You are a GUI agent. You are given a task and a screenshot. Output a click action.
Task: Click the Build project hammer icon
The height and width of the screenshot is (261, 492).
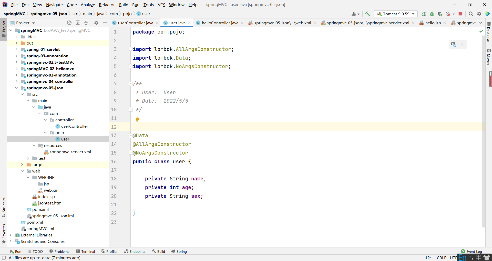click(367, 14)
